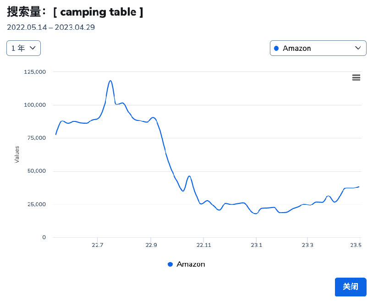Click the 23.3 x-axis label
373x301 pixels.
point(307,245)
